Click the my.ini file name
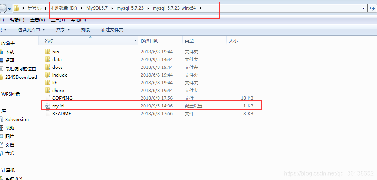This screenshot has height=180, width=377. pos(58,106)
